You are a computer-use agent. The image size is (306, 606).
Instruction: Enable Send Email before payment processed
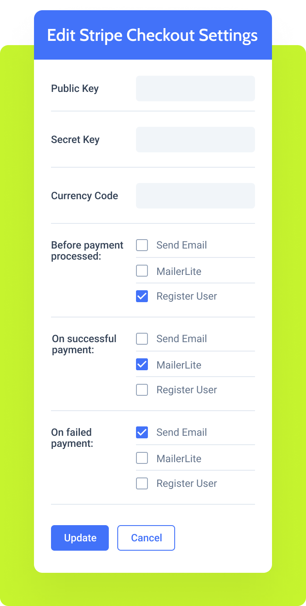point(142,245)
